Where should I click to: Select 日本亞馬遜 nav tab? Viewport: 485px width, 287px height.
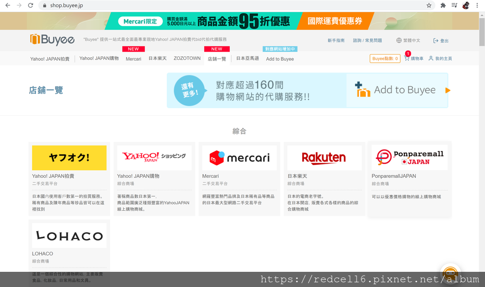[247, 58]
